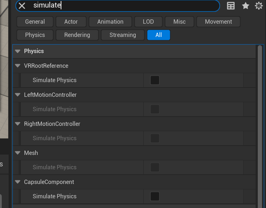Toggle the favorites star icon
This screenshot has height=208, width=266.
tap(246, 6)
